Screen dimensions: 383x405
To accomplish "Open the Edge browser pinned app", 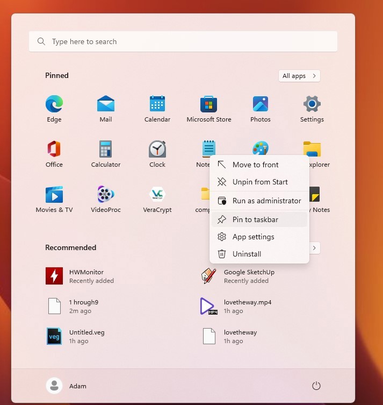I will point(54,104).
